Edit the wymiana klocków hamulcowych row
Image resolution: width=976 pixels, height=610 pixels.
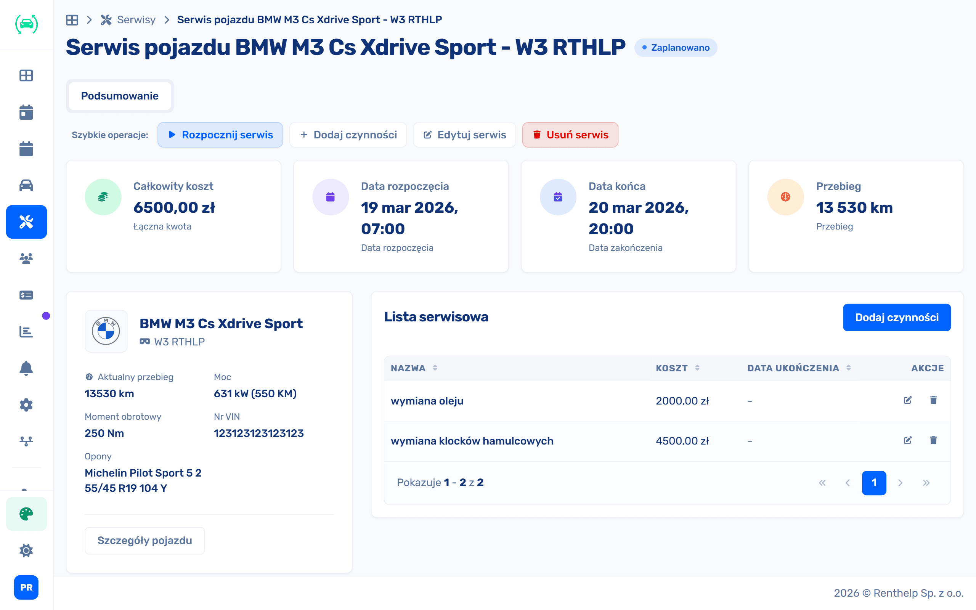pos(908,440)
